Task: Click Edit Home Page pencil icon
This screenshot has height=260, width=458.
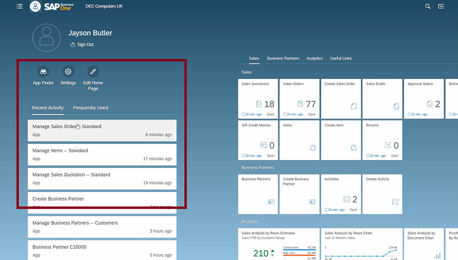Action: (x=93, y=72)
